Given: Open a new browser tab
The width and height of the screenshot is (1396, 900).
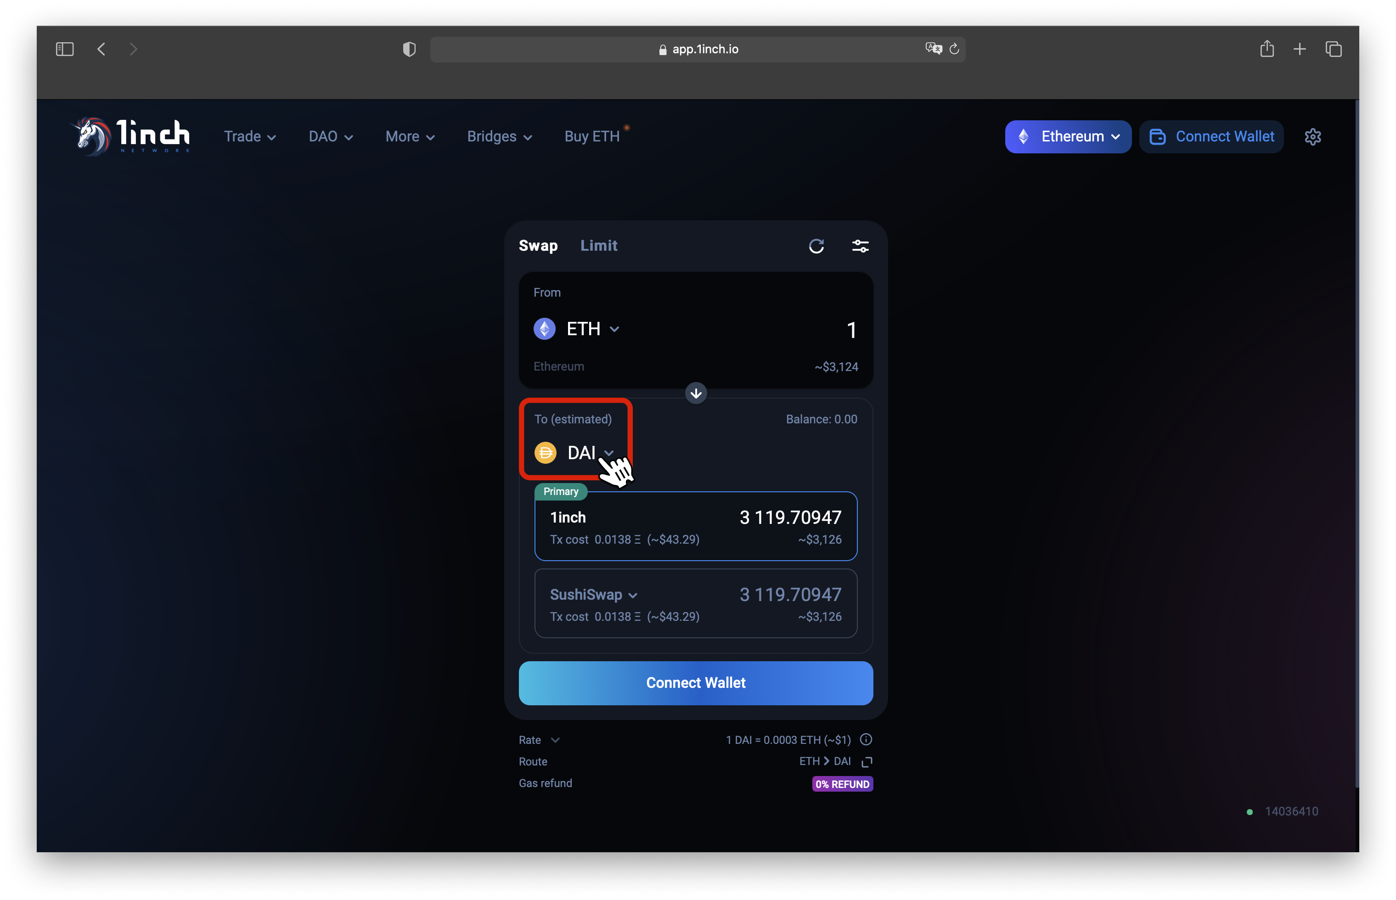Looking at the screenshot, I should (x=1300, y=49).
